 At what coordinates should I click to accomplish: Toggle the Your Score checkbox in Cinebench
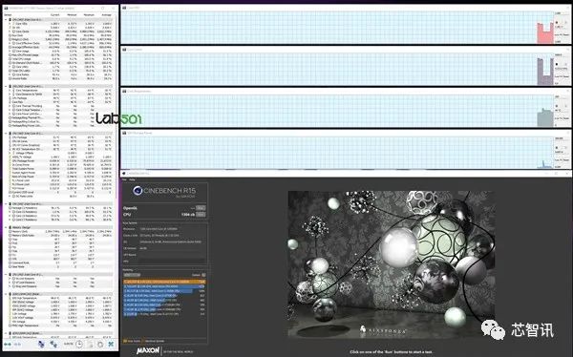(124, 342)
